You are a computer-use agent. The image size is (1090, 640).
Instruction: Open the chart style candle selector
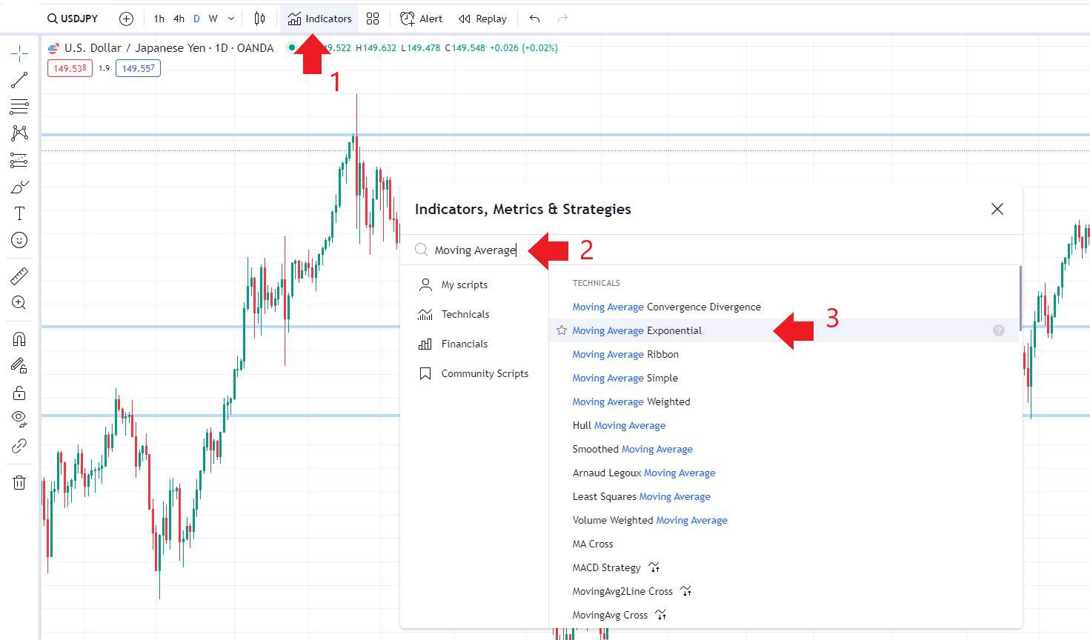(x=259, y=18)
